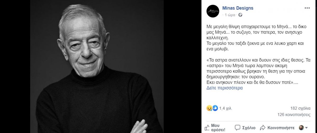The height and width of the screenshot is (133, 317).
Task: View the 182 σχόλια comments
Action: [x=300, y=108]
